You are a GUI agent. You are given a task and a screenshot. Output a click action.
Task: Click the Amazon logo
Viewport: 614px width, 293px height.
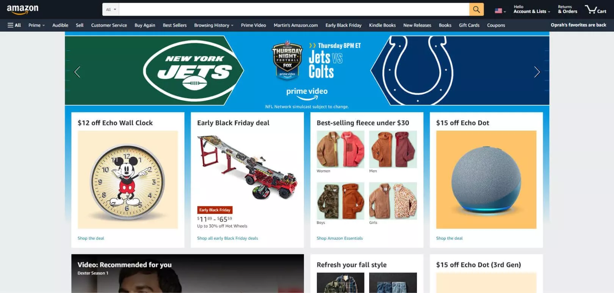point(23,9)
